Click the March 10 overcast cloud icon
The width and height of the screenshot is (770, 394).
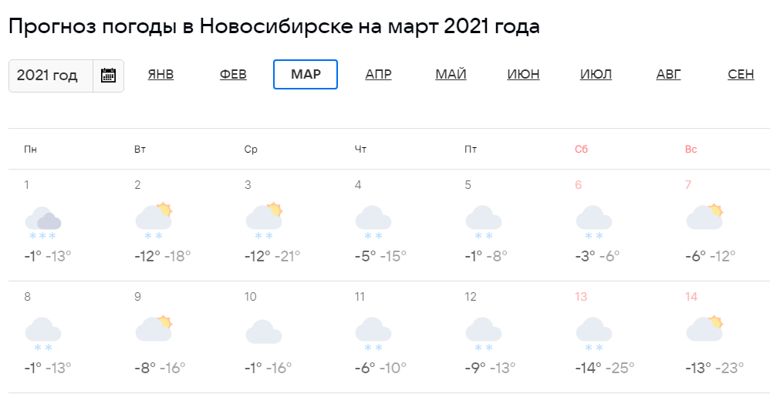(x=264, y=332)
